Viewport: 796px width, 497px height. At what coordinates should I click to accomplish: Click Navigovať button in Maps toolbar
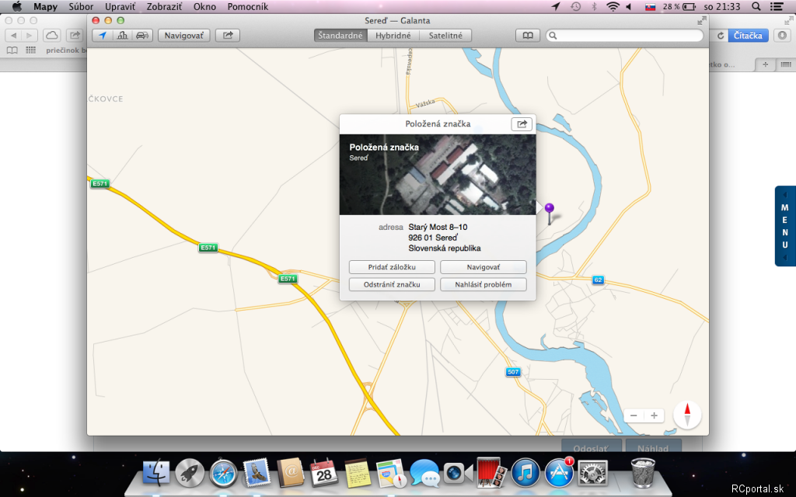pos(183,36)
